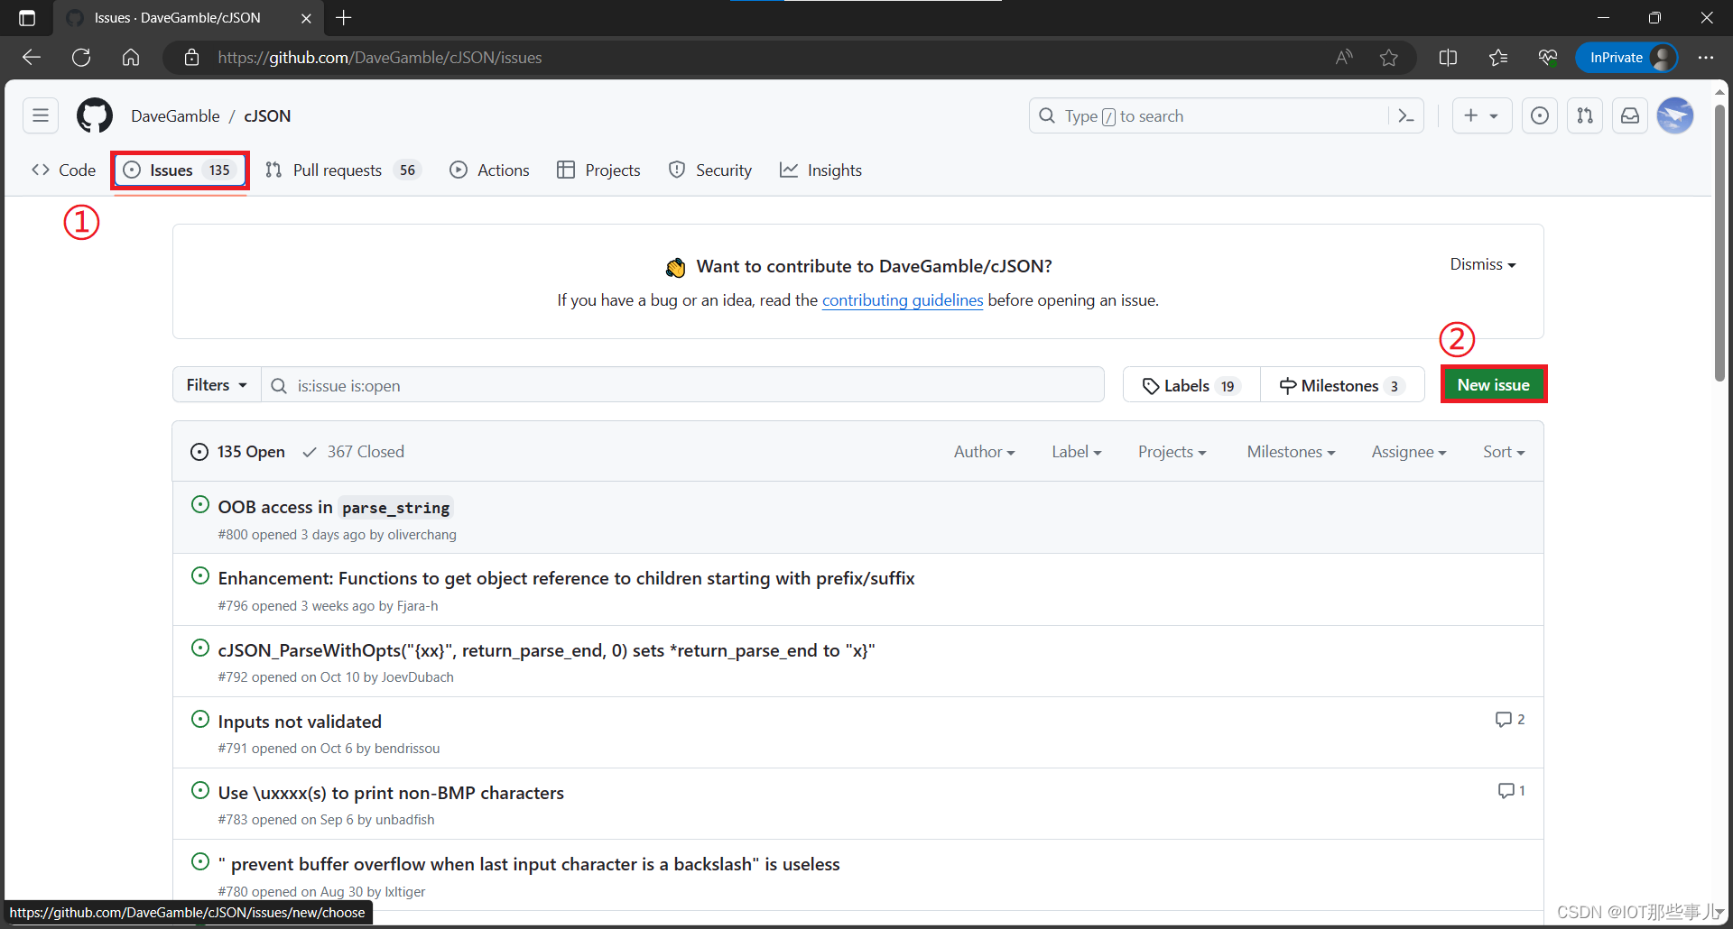1733x929 pixels.
Task: Open browser Settings and more ellipsis
Action: point(1705,58)
